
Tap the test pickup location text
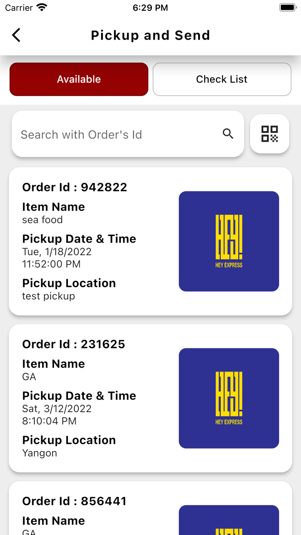(x=49, y=296)
